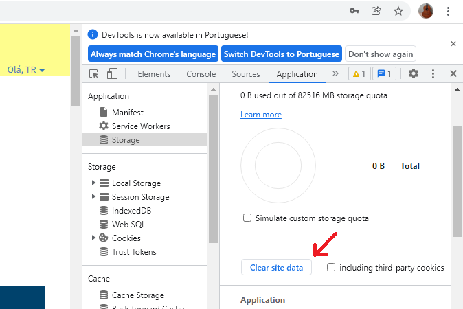Expand the Cookies tree

click(x=93, y=238)
